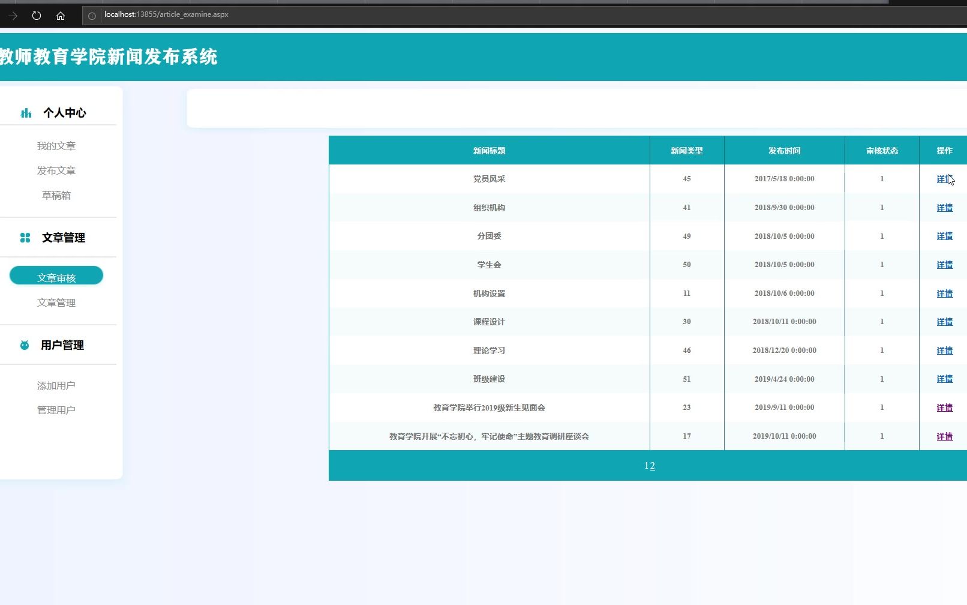Click the site info icon in address bar
Screen dimensions: 967x605
coord(92,16)
